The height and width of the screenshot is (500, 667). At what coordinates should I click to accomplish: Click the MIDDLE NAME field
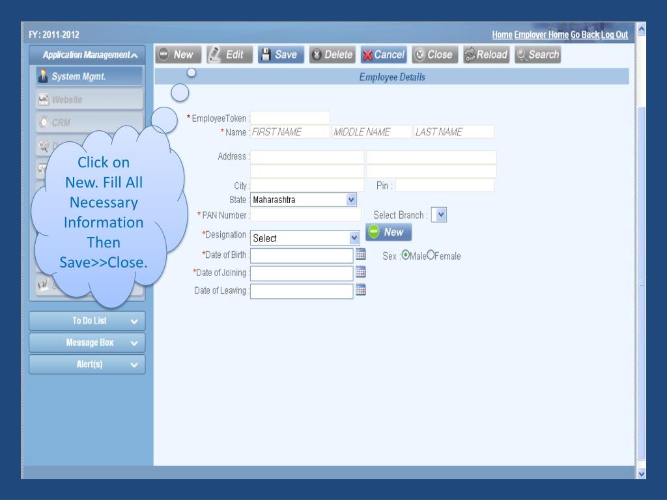coord(372,132)
